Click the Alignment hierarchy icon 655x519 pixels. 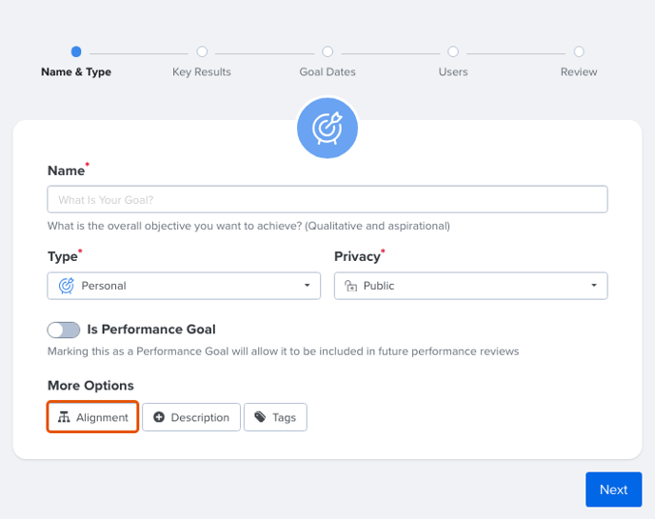64,417
